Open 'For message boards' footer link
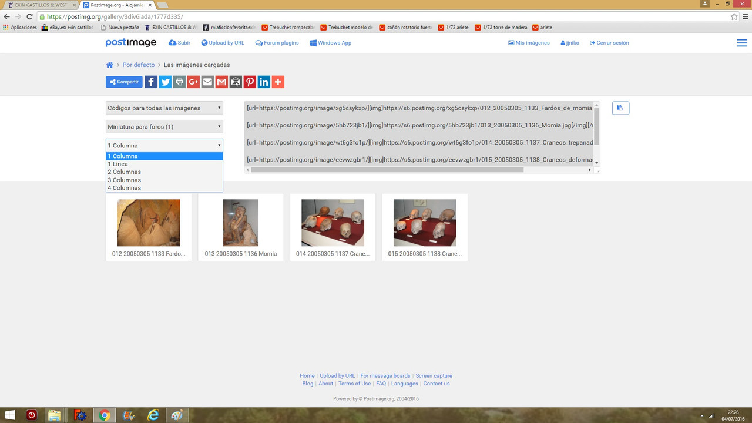 tap(385, 376)
